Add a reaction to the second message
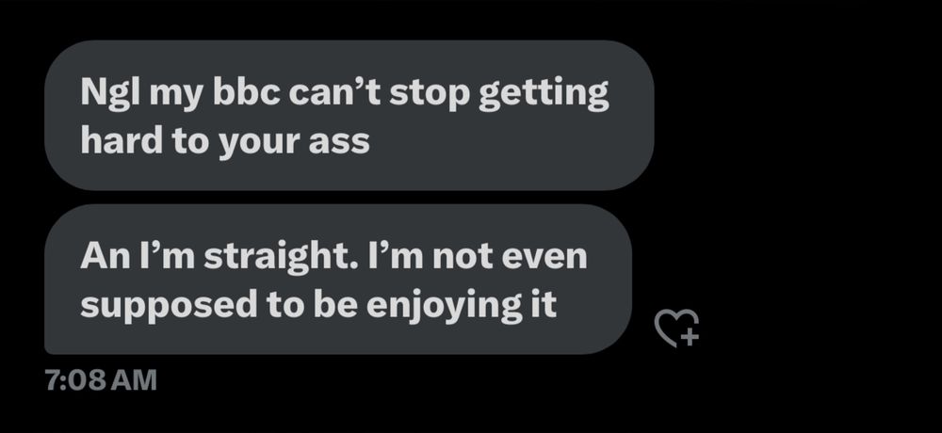 [676, 328]
